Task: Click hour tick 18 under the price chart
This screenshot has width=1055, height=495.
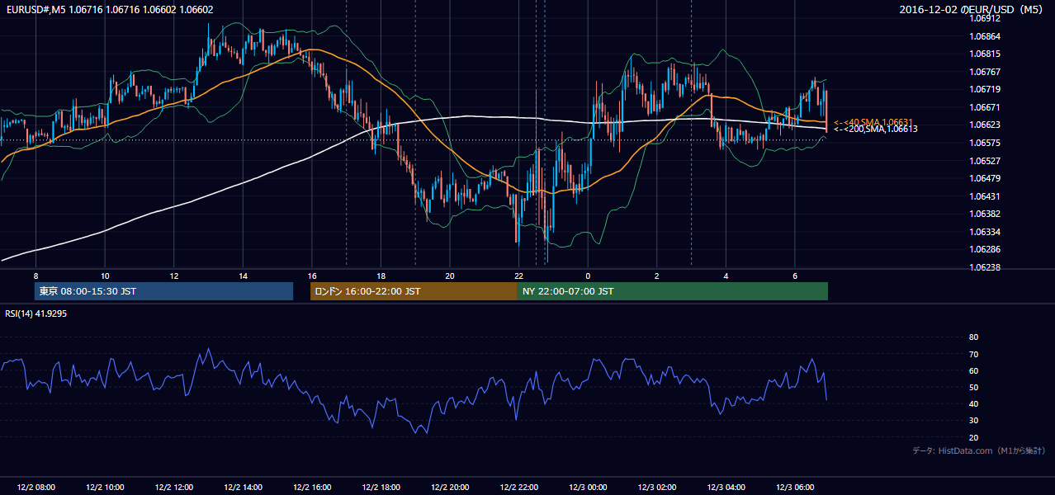Action: (x=381, y=276)
